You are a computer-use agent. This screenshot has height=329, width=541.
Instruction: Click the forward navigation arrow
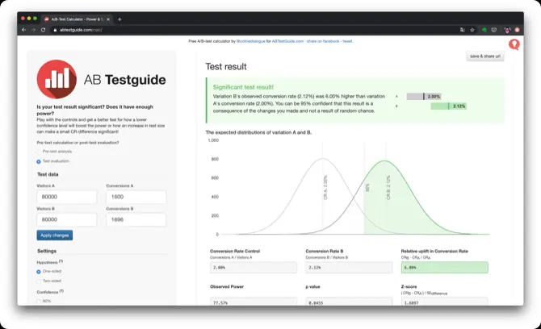click(33, 30)
